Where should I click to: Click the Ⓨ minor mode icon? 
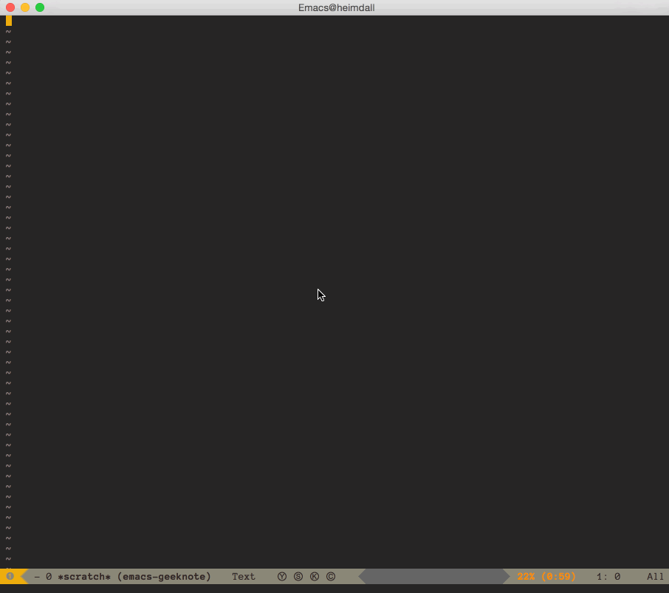pos(282,577)
